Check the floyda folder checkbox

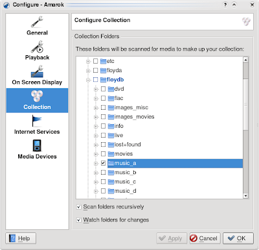coord(96,71)
